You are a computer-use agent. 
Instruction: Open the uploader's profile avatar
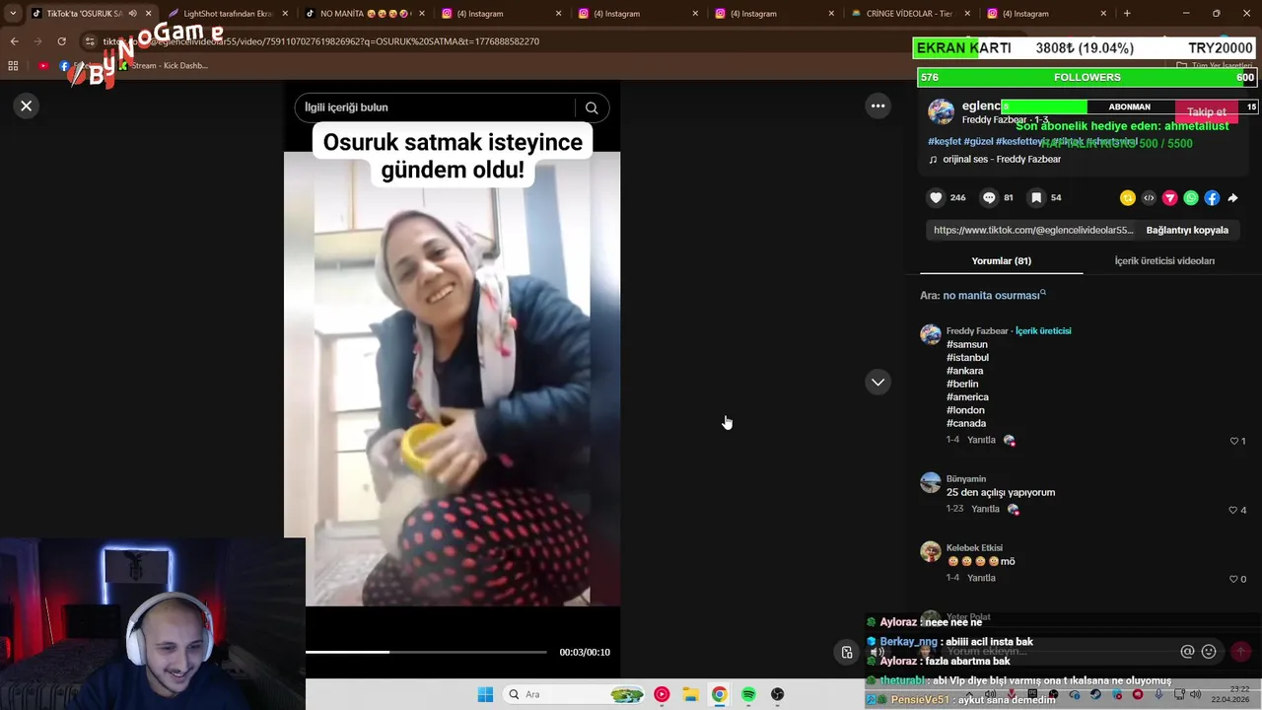[941, 111]
